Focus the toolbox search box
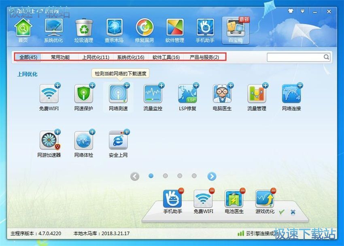Viewport: 344px width, 246px height. (295, 57)
